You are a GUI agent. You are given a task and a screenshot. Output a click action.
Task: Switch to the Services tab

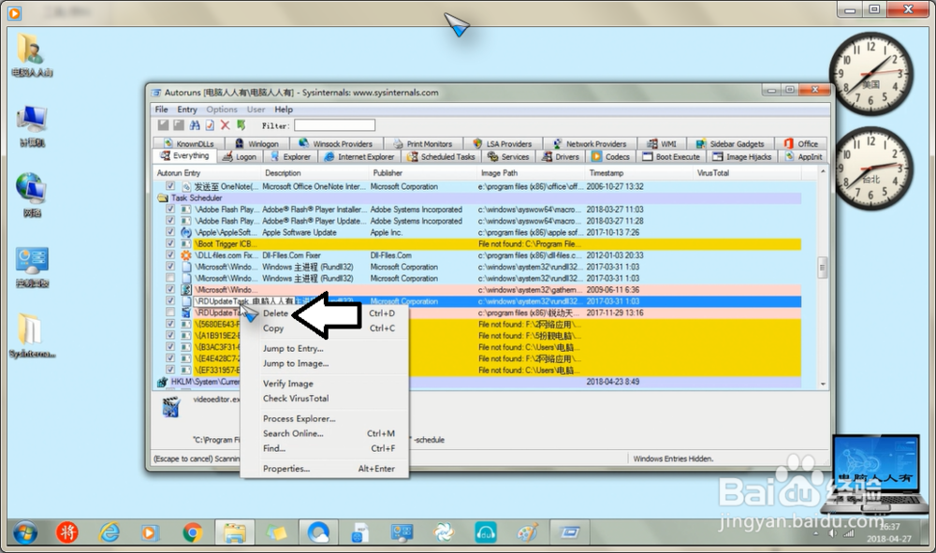(508, 157)
